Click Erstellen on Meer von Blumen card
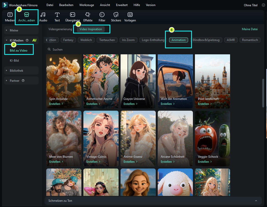This screenshot has width=267, height=207. (x=56, y=161)
